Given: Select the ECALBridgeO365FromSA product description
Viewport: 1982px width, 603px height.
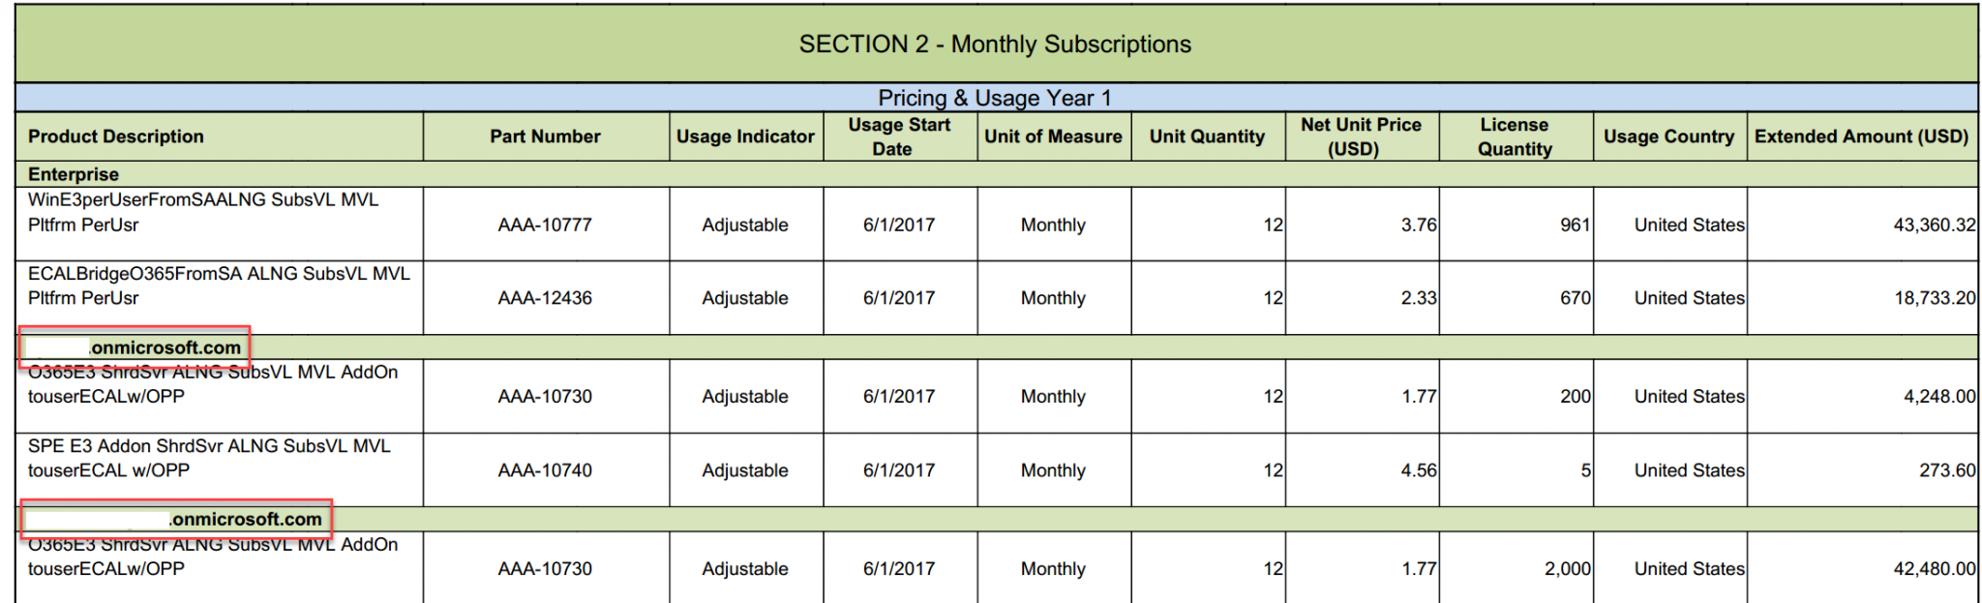Looking at the screenshot, I should tap(219, 286).
